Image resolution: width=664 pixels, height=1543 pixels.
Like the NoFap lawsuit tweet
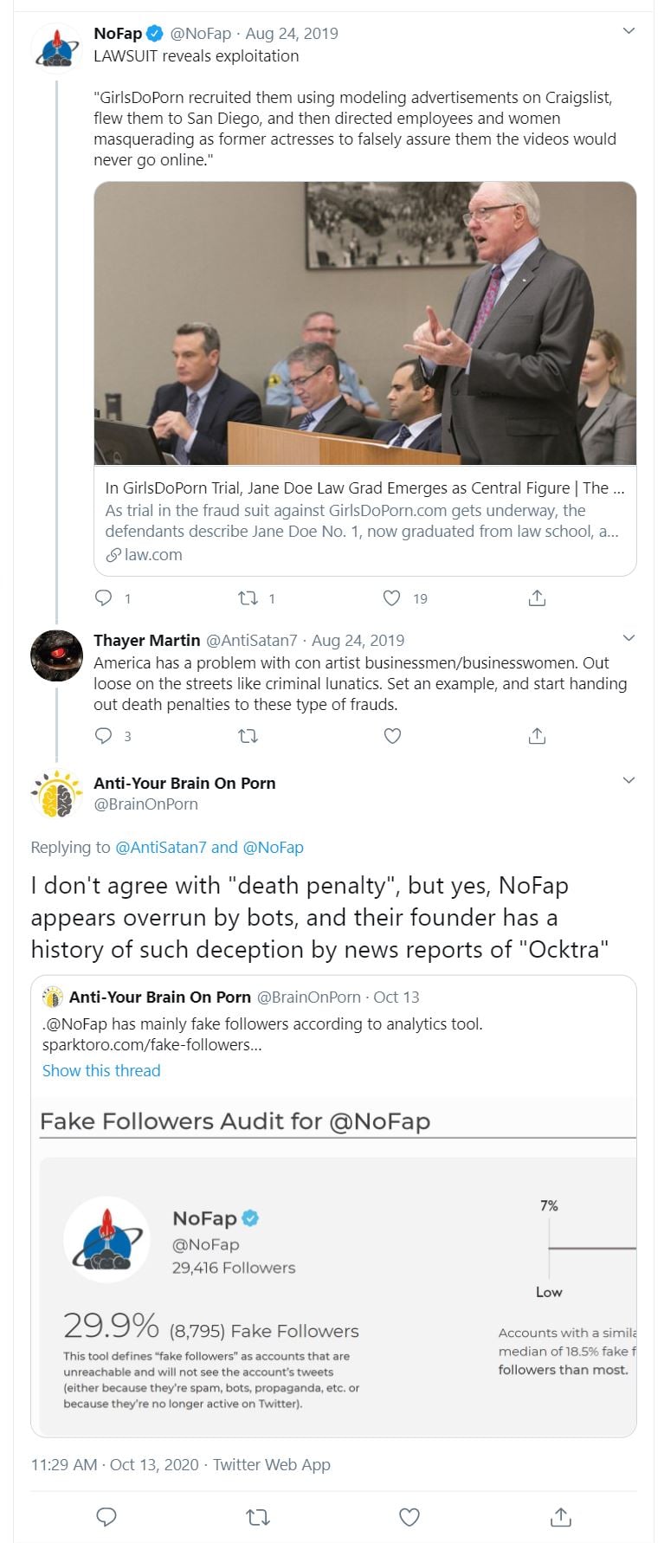[x=392, y=598]
